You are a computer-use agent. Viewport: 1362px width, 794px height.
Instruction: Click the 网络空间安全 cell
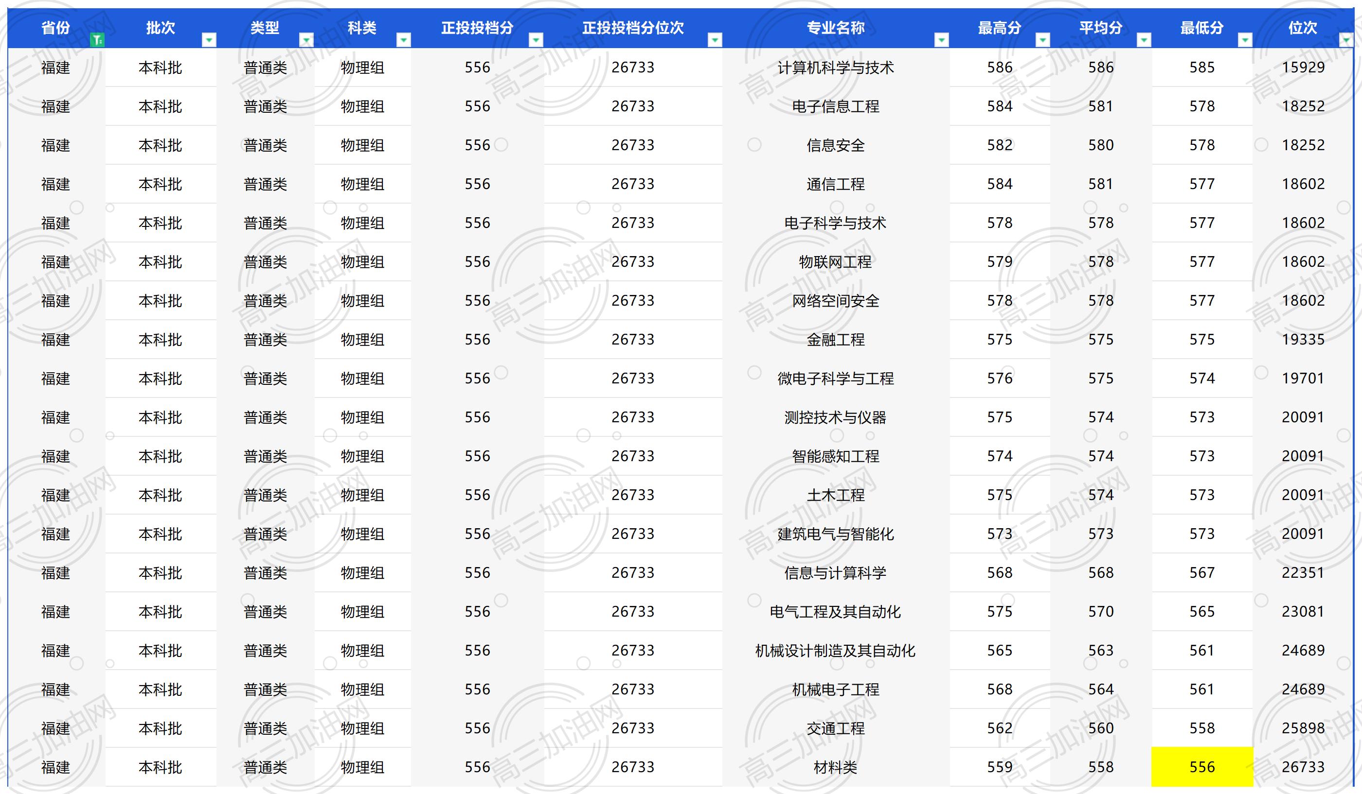(x=836, y=301)
